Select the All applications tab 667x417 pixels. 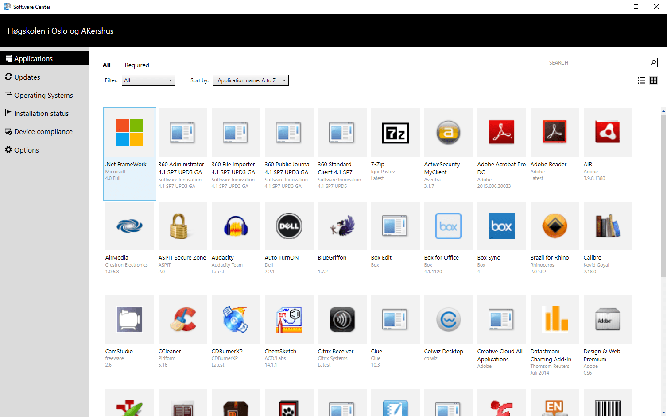pyautogui.click(x=106, y=65)
